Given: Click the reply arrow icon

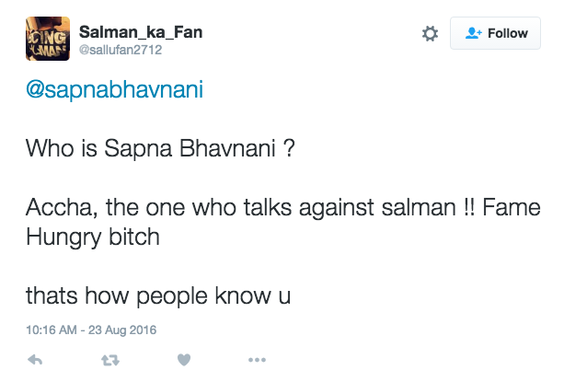Looking at the screenshot, I should pyautogui.click(x=35, y=359).
